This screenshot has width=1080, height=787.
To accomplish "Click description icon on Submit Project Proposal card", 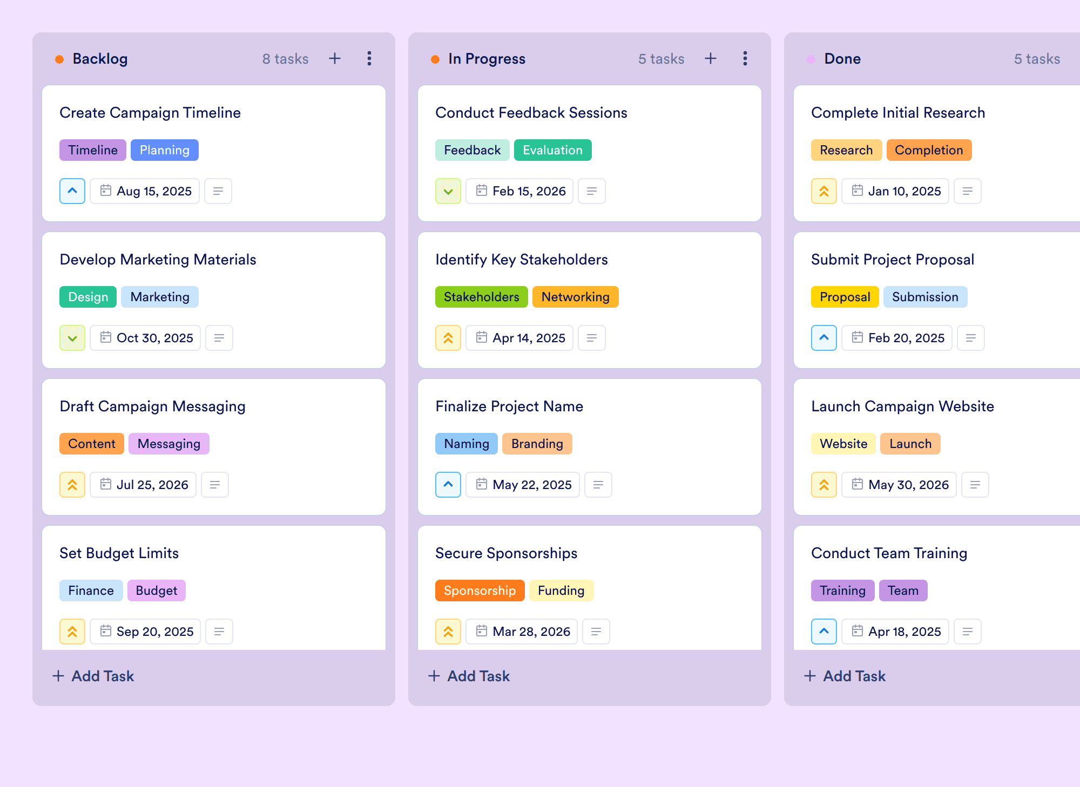I will tap(971, 338).
